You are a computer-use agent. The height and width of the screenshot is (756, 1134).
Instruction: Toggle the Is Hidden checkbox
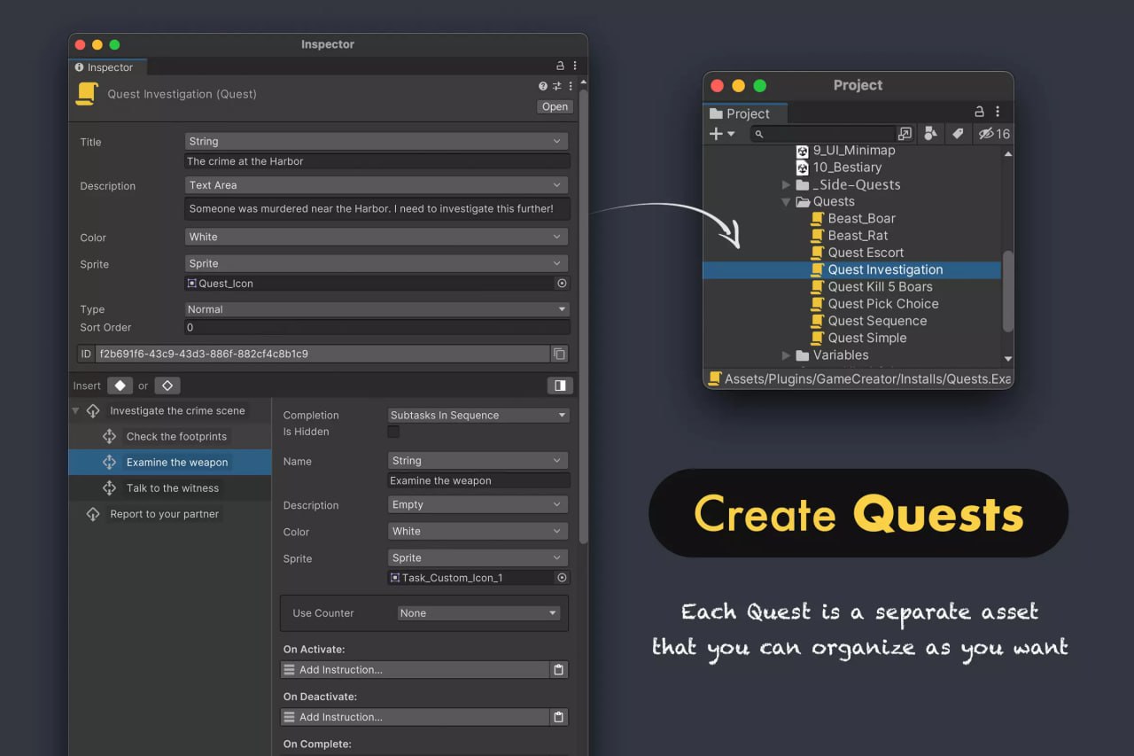(x=392, y=432)
